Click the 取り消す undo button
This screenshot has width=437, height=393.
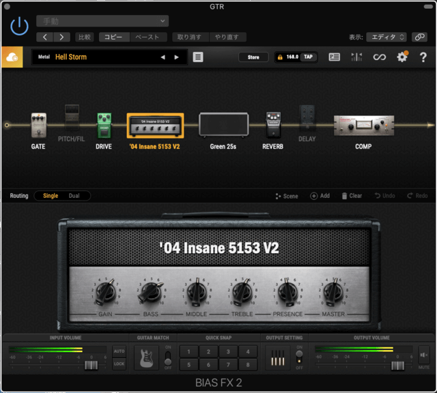(191, 37)
